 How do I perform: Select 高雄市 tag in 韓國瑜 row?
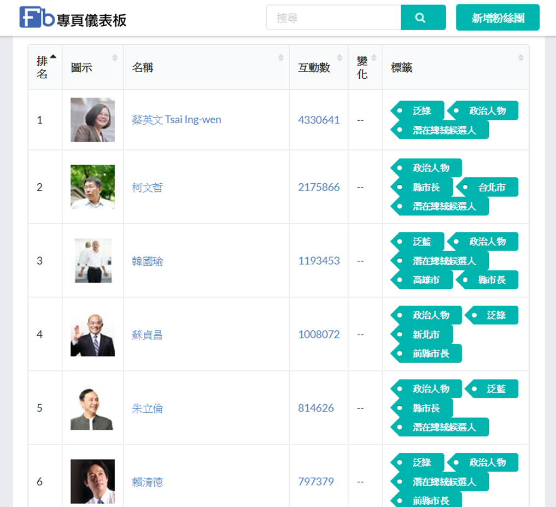click(422, 280)
